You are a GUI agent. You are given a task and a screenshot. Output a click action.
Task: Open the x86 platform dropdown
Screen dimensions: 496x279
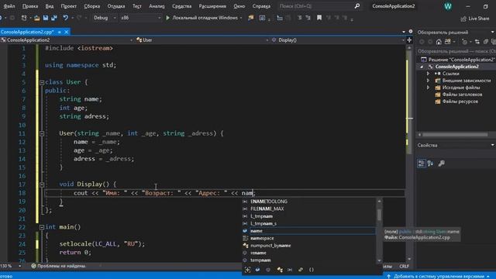(140, 18)
